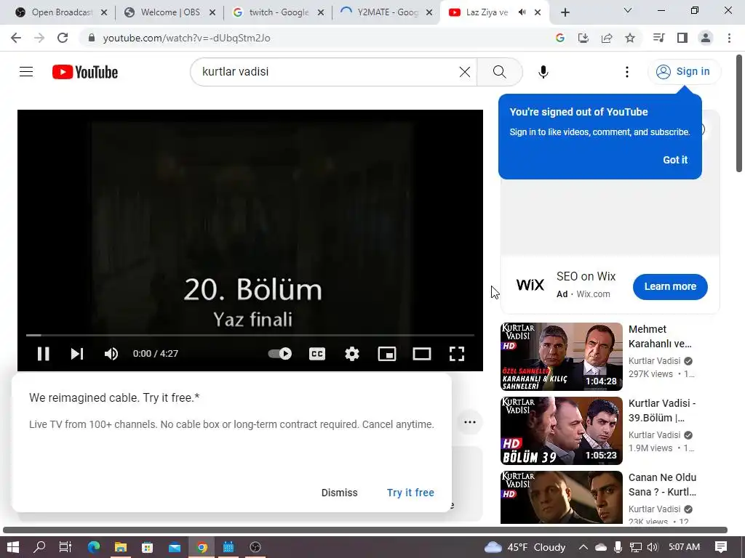745x558 pixels.
Task: Click the horizontal page scrollbar
Action: (365, 530)
